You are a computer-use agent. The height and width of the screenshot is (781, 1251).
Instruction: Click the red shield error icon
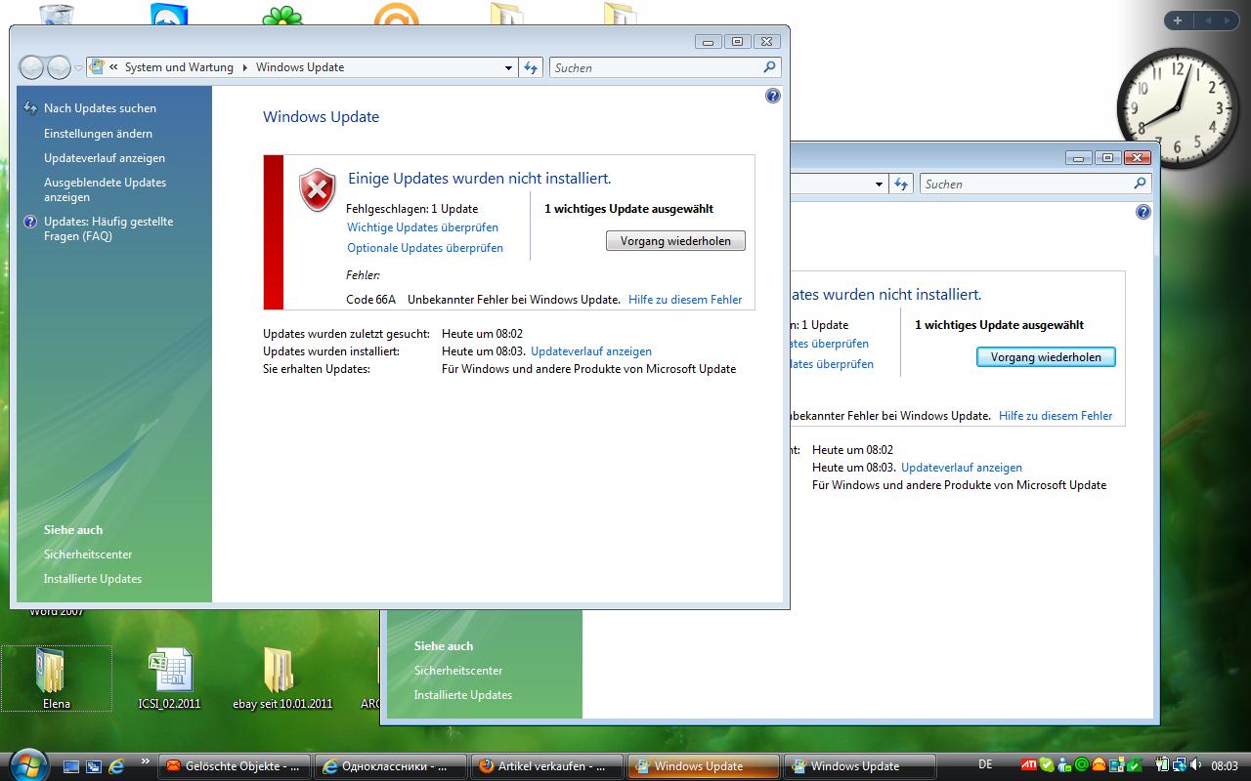[317, 189]
